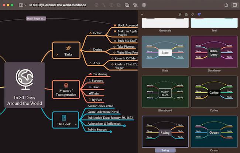
Task: Select the pushpin icon on Tasks node
Action: pos(68,48)
